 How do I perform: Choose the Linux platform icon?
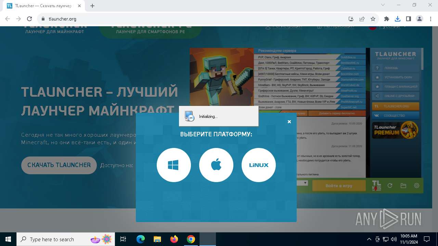[258, 165]
